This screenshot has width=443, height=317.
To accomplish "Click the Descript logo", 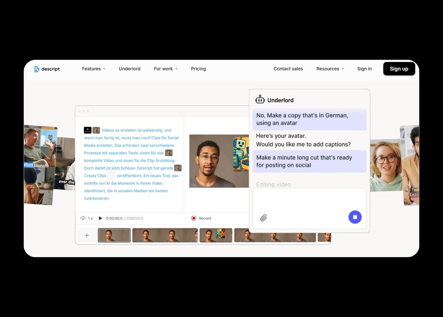I will point(47,69).
